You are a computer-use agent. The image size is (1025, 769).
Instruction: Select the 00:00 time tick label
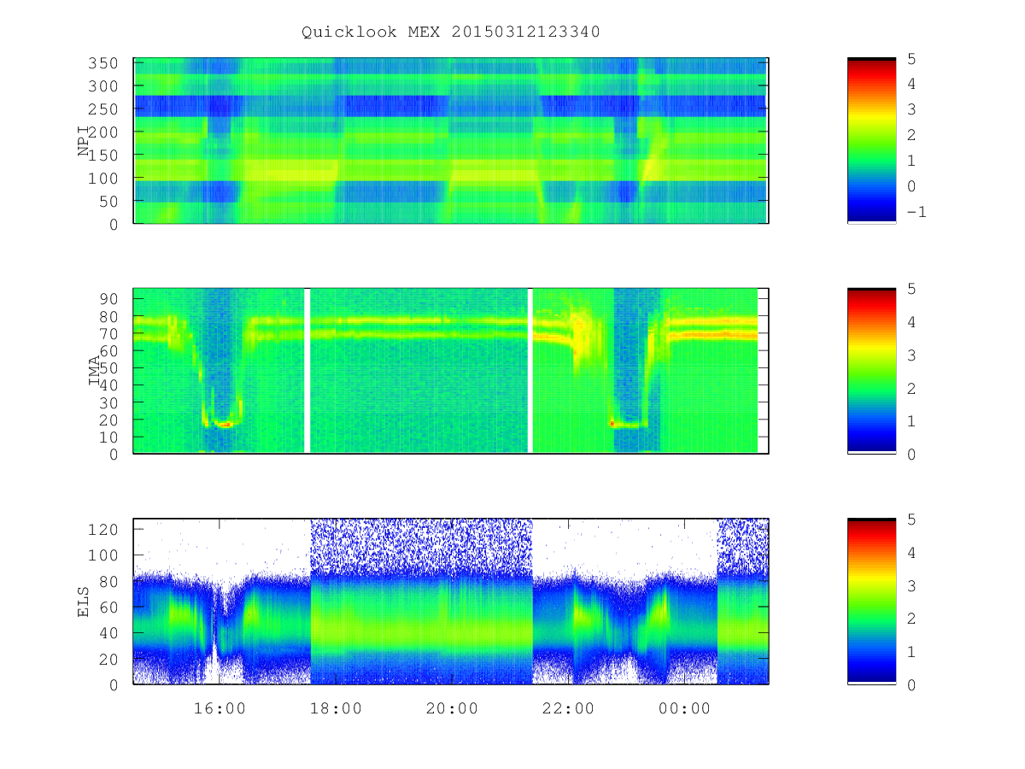pos(684,708)
